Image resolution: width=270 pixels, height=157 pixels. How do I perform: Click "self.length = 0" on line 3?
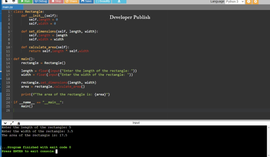[43, 20]
